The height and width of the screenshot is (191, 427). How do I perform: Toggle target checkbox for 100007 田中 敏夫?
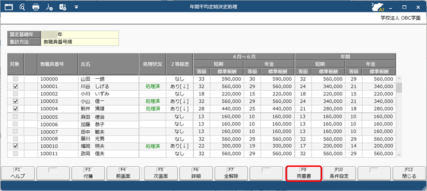[15, 131]
